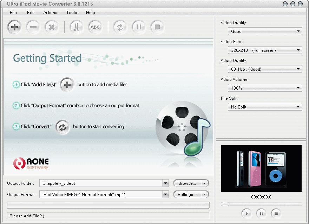The image size is (309, 224).
Task: Click the Convert icon in Getting Started step 3
Action: (63, 127)
